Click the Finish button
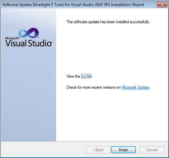 (123, 150)
